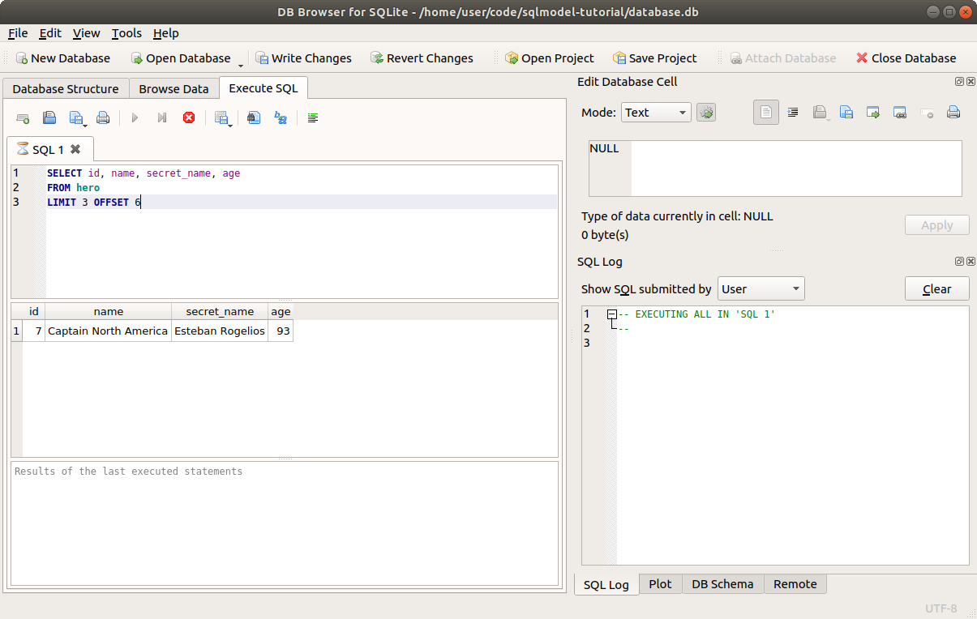Select the Captain North America result cell
The height and width of the screenshot is (619, 977).
point(108,331)
